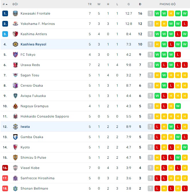Click Yokohama F. Marinos' red L form badge
Screen dimensions: 190x193
[185, 24]
